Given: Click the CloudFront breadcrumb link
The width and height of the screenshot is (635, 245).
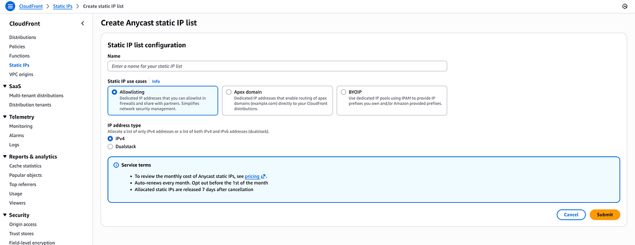Looking at the screenshot, I should 31,6.
